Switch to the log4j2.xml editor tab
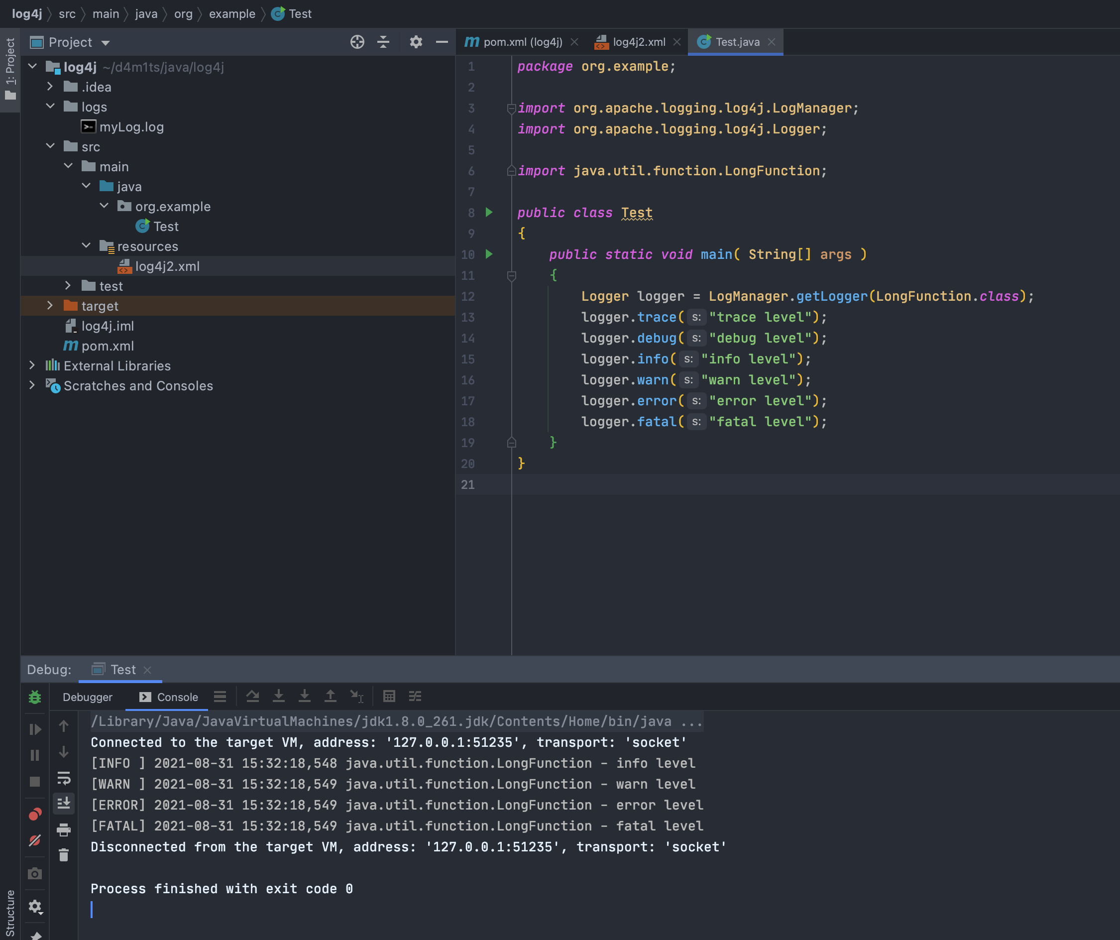Screen dimensions: 1120x940 pyautogui.click(x=638, y=42)
